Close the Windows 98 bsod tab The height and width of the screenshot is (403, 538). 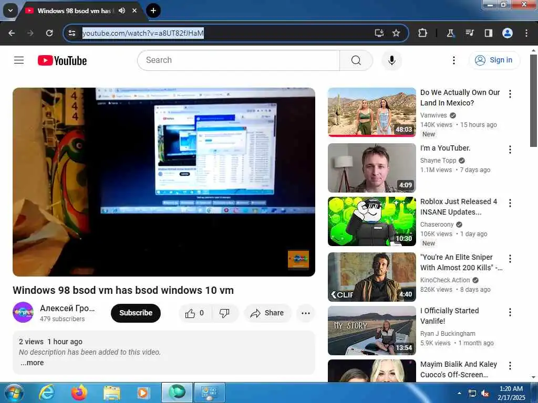coord(134,10)
